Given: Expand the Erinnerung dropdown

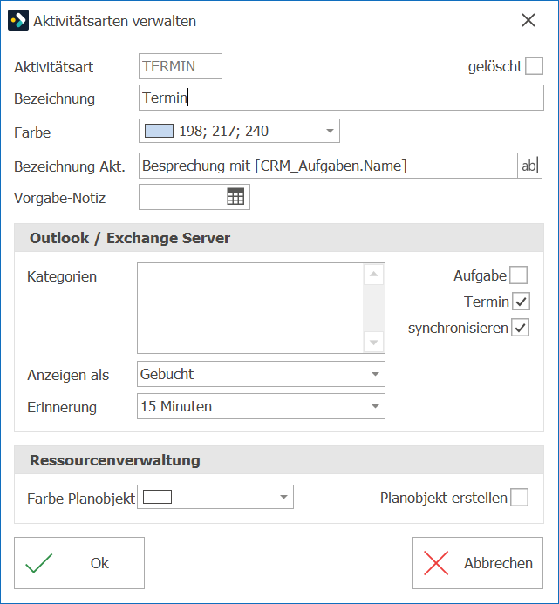Looking at the screenshot, I should pos(375,406).
